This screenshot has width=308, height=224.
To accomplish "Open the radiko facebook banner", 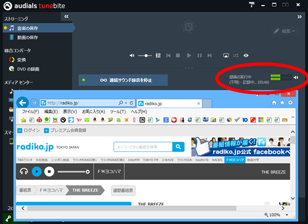I will 241,147.
